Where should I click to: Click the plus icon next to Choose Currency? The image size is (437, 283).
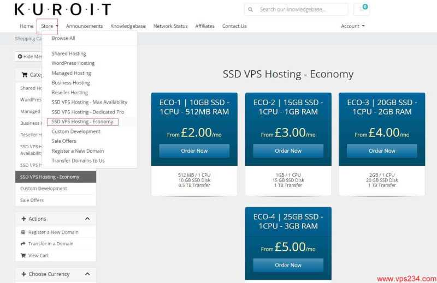[x=23, y=274]
